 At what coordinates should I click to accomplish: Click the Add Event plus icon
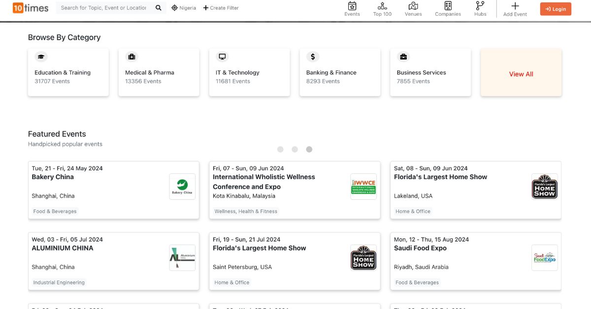click(515, 6)
